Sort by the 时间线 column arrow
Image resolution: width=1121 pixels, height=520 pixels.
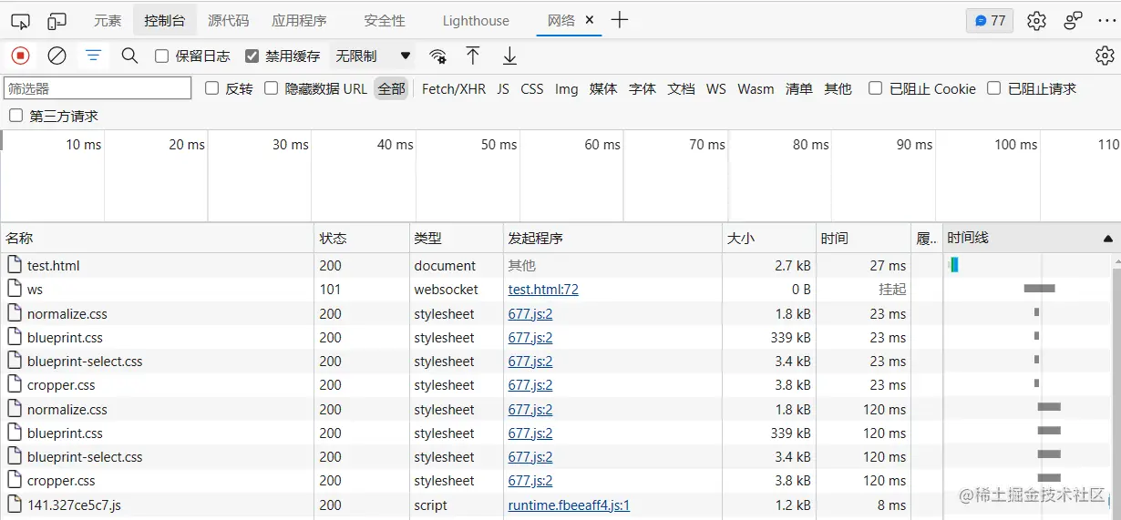click(x=1107, y=239)
